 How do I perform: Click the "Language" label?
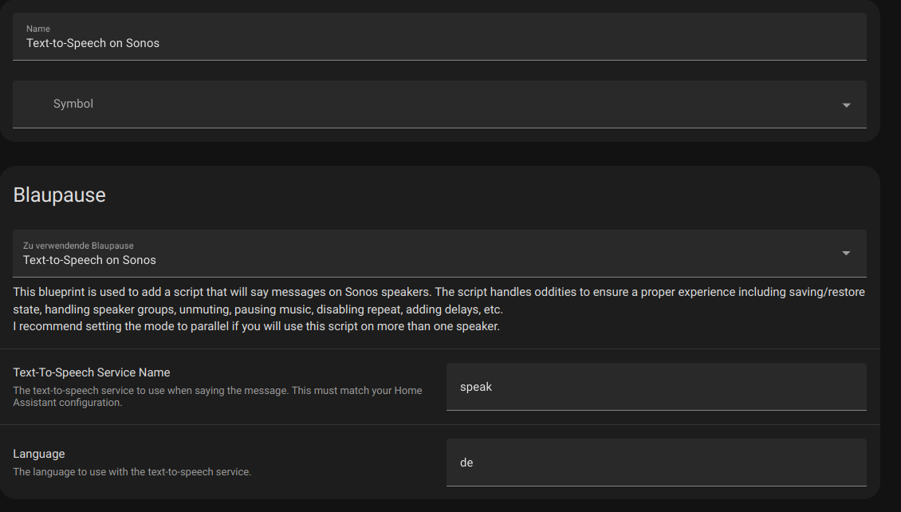tap(39, 453)
